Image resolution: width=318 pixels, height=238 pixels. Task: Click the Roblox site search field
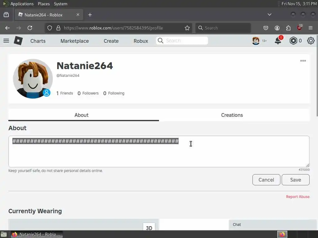pyautogui.click(x=182, y=41)
